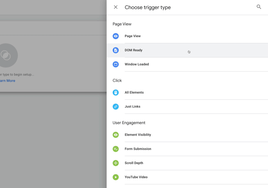The height and width of the screenshot is (188, 268).
Task: Choose Just Links click trigger
Action: 132,107
